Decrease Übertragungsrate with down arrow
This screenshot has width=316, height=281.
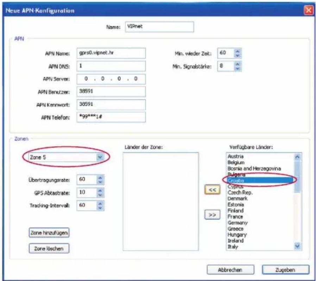click(100, 182)
